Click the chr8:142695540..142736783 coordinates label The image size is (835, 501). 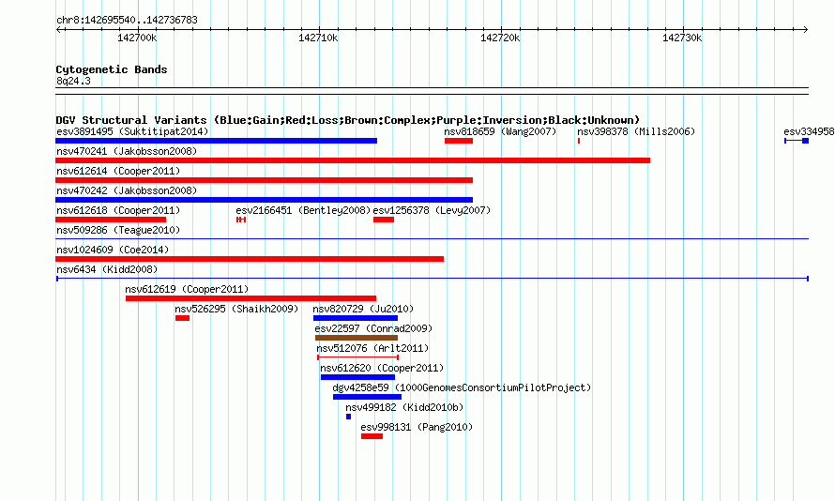point(127,20)
